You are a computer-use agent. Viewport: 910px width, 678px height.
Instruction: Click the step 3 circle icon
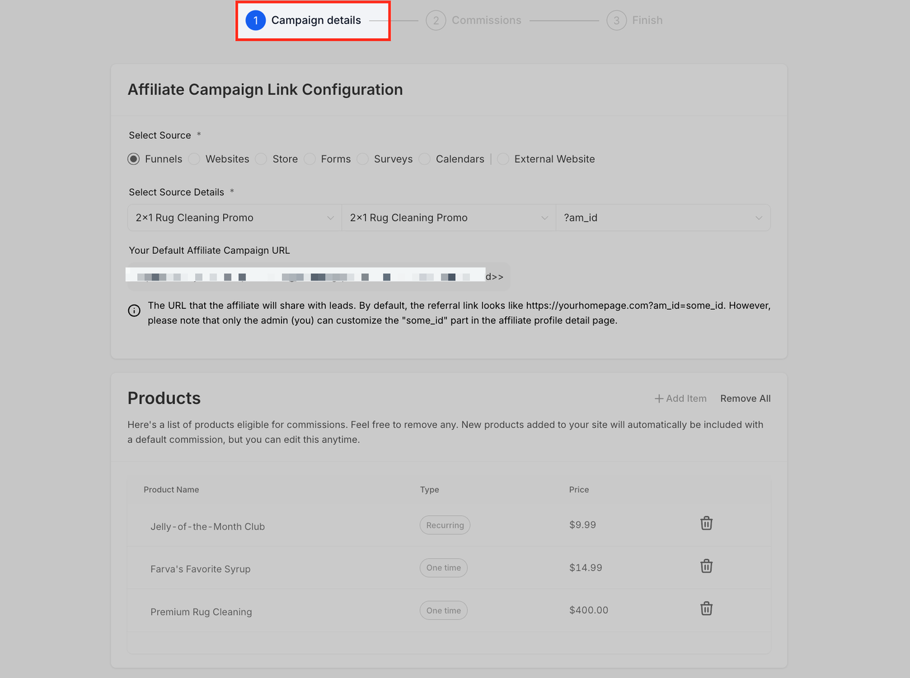tap(616, 20)
